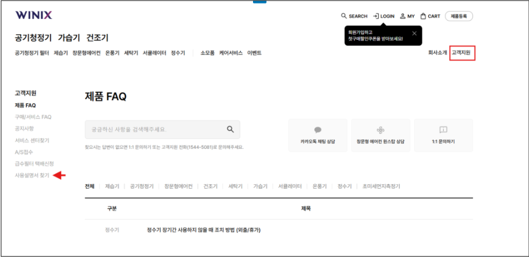Select 세탁기 in the sub navigation
Viewport: 529px width, 257px height.
click(131, 53)
